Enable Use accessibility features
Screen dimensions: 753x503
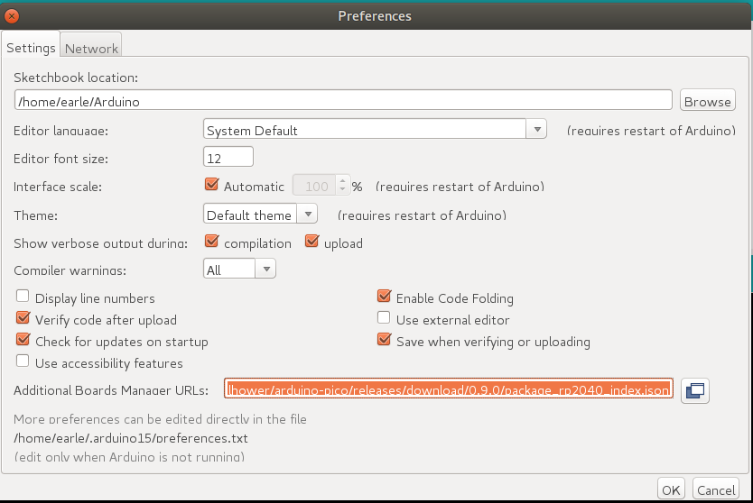(x=23, y=362)
